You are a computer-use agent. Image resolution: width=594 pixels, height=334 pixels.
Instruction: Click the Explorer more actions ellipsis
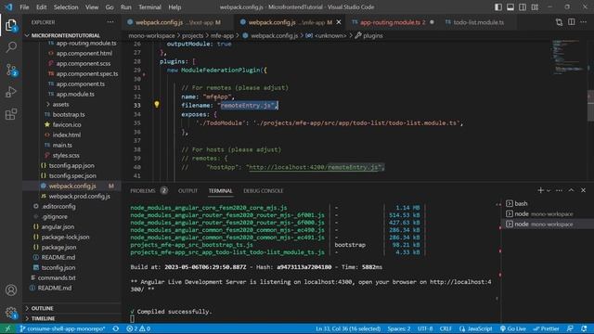110,22
